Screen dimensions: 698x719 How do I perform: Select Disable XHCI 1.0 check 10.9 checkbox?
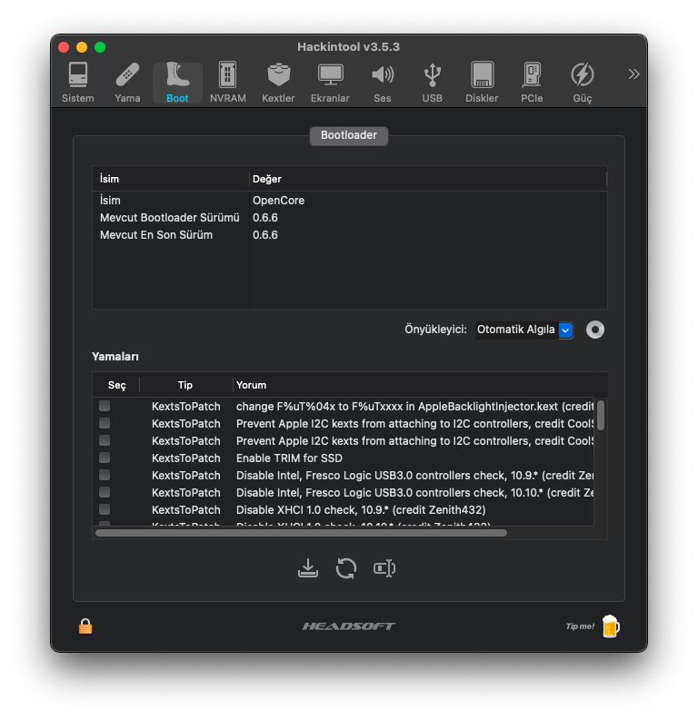[x=105, y=509]
